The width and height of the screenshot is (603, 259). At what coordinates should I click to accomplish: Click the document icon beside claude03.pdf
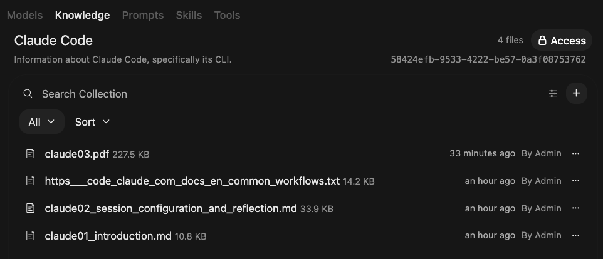tap(30, 154)
